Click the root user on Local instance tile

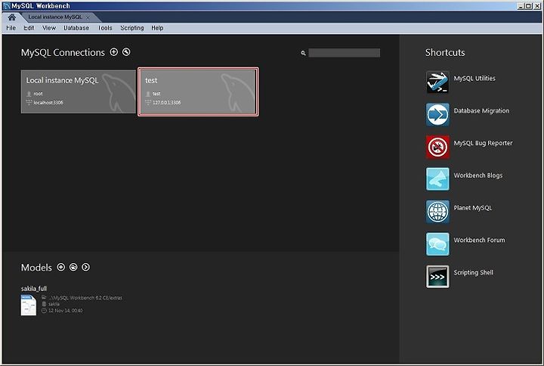tap(39, 94)
